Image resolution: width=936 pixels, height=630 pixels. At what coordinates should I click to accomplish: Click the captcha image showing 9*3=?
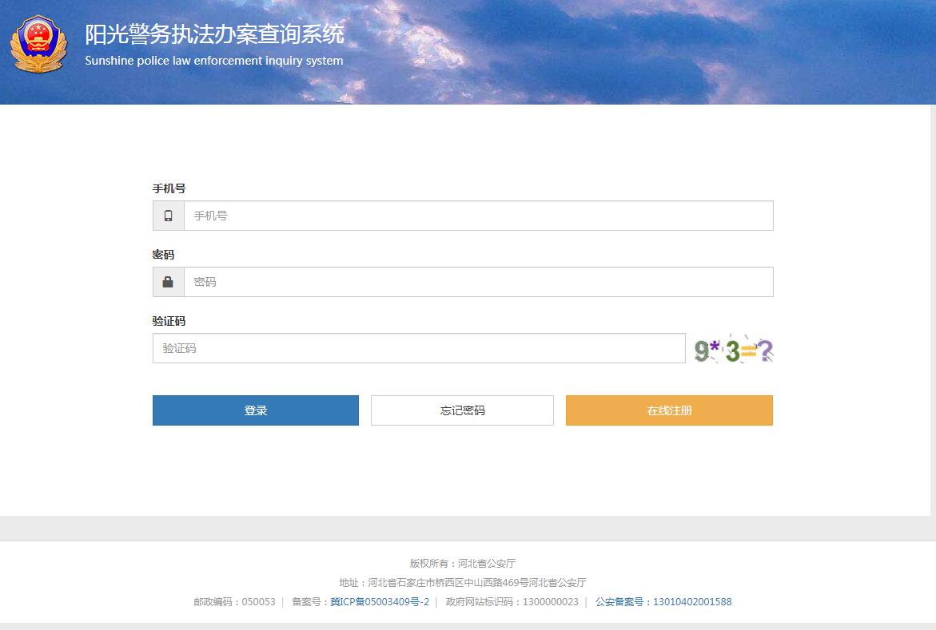731,348
